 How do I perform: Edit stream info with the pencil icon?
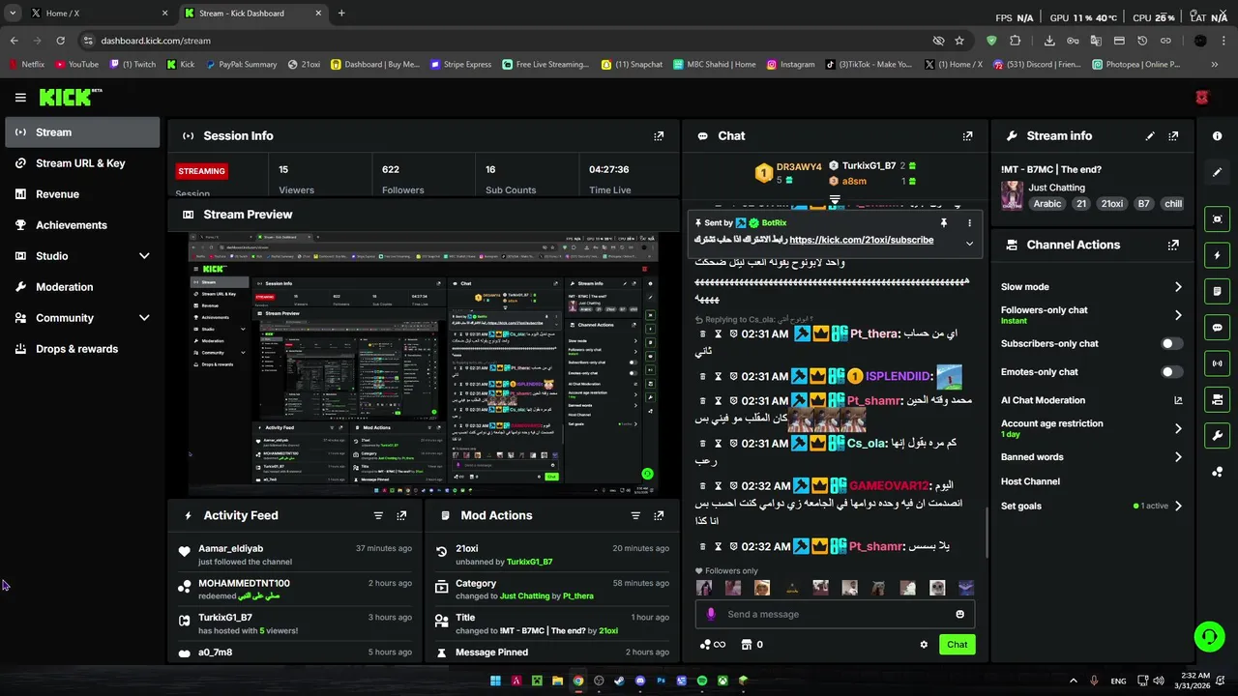point(1150,136)
